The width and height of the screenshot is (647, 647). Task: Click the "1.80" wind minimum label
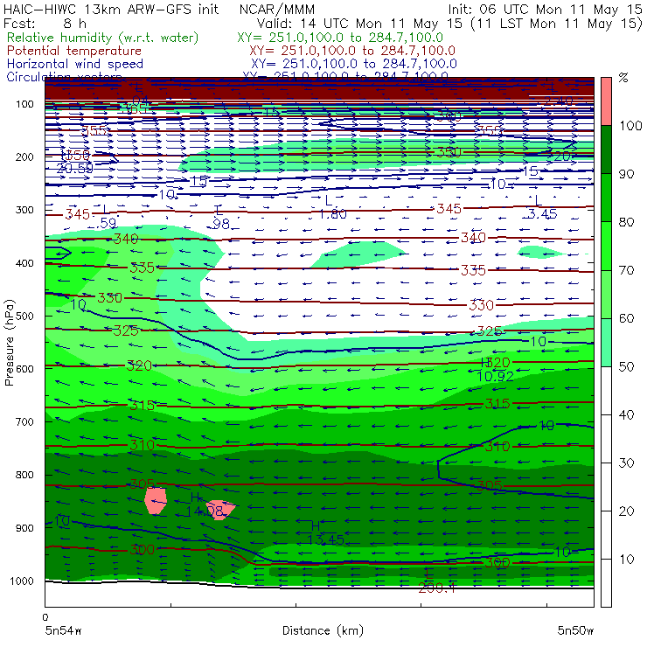(332, 213)
